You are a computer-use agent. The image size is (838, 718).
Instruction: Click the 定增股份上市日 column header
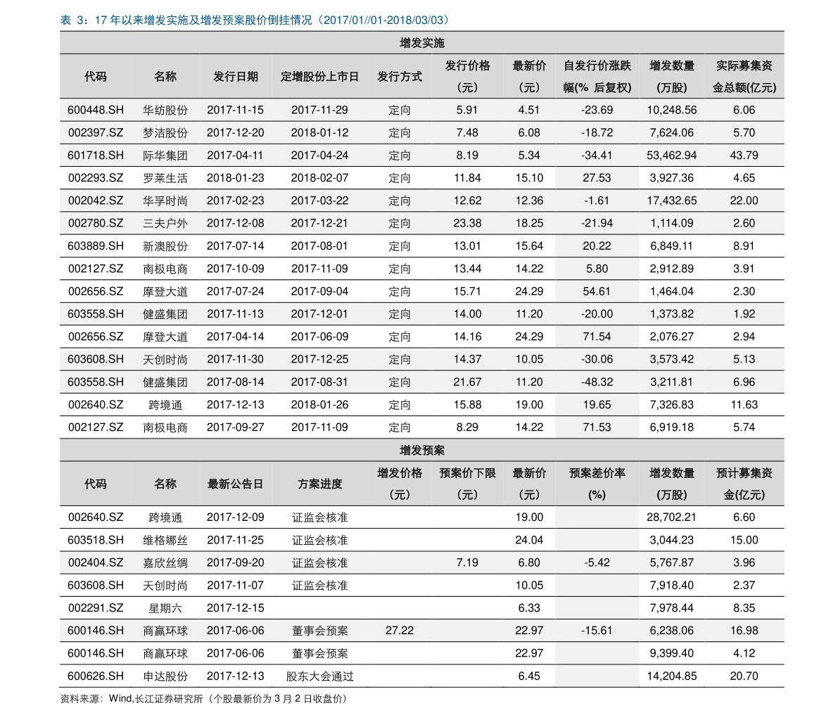[x=321, y=76]
